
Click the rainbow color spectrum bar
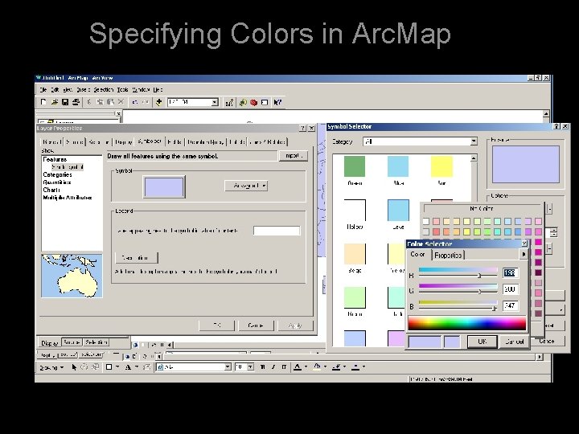[466, 323]
